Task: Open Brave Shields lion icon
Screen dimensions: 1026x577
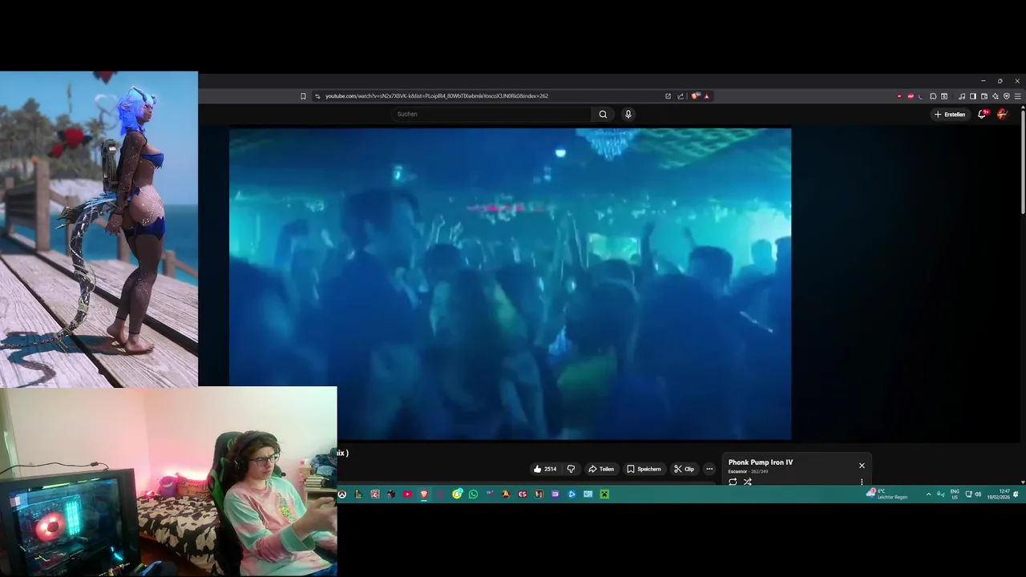Action: 696,96
